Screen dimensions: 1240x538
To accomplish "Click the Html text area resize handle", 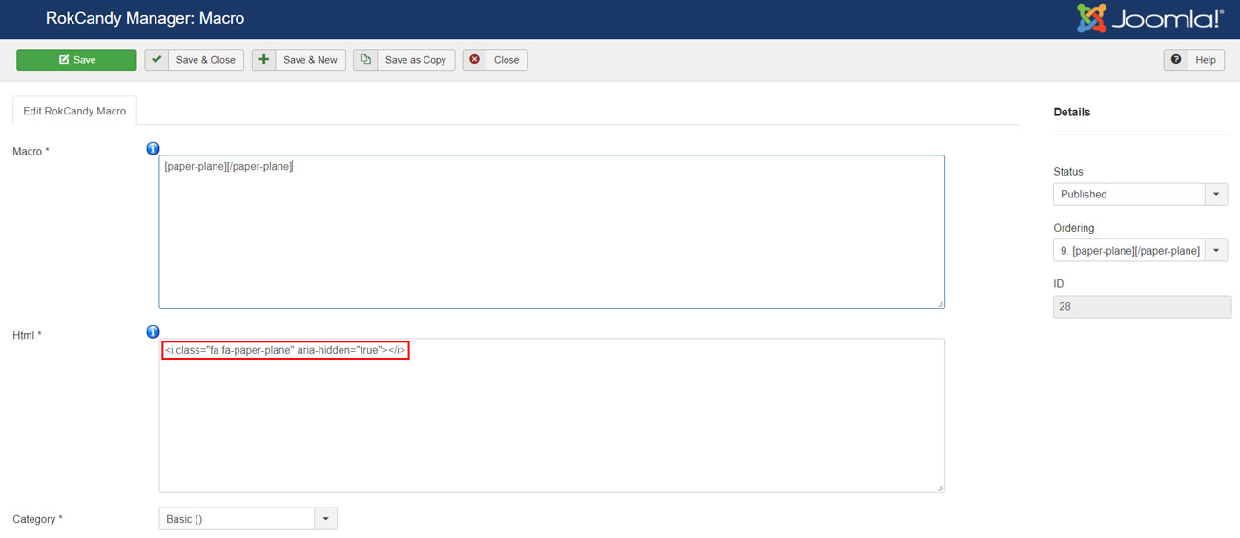I will point(940,487).
